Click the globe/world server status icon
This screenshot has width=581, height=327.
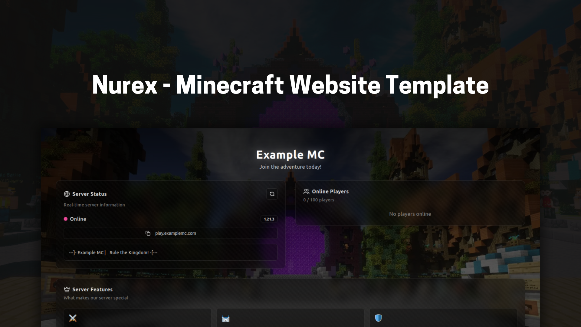[x=66, y=194]
